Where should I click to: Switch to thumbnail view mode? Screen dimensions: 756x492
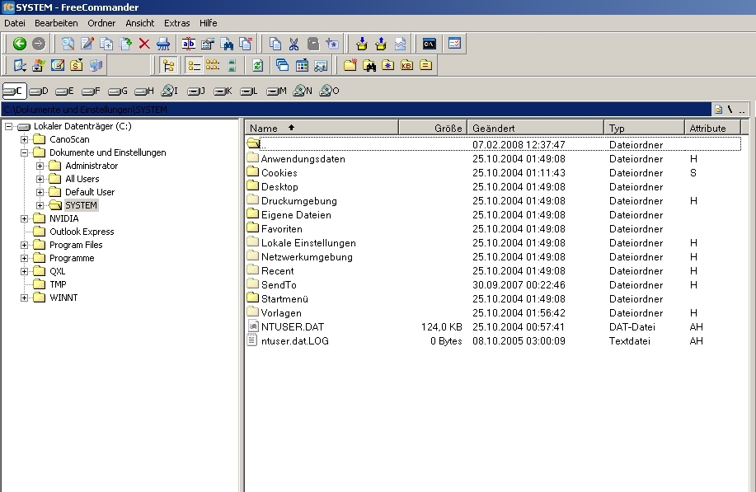(232, 66)
